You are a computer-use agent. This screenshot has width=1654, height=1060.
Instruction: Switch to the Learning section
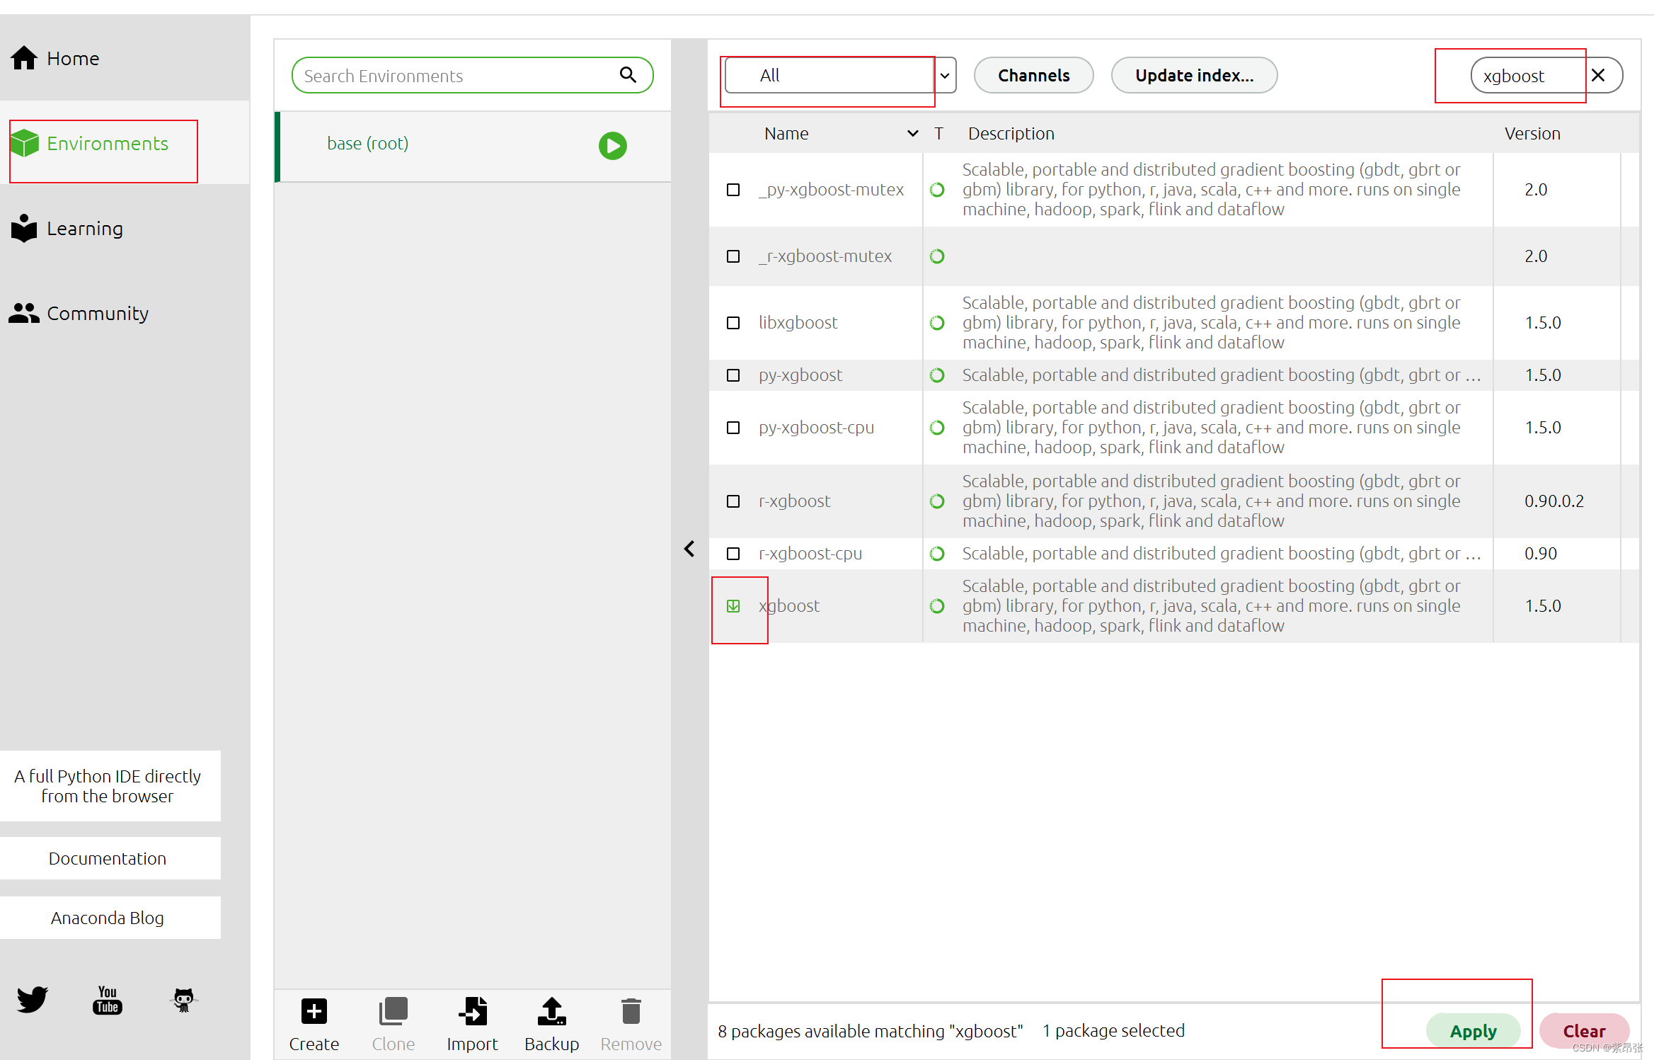(x=84, y=228)
